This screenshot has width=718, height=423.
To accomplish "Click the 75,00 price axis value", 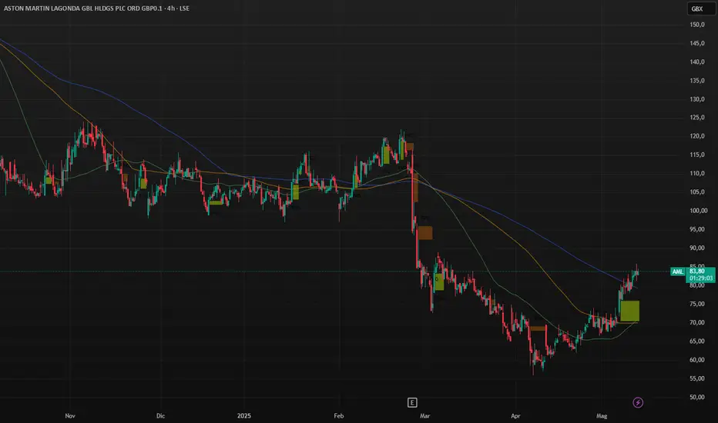I will pyautogui.click(x=697, y=304).
